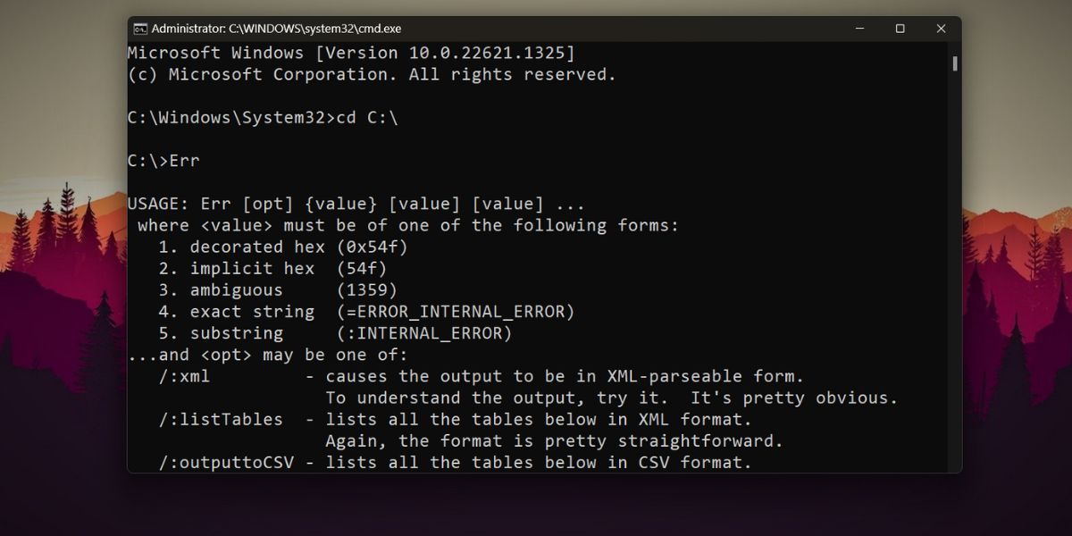Click the vertical scrollbar thumb

(955, 63)
